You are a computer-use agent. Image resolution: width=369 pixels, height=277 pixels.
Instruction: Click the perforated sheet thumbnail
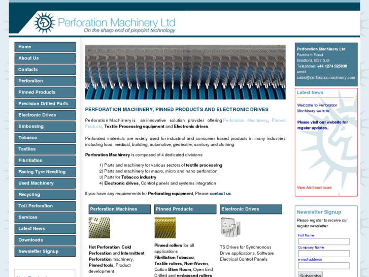tap(99, 228)
